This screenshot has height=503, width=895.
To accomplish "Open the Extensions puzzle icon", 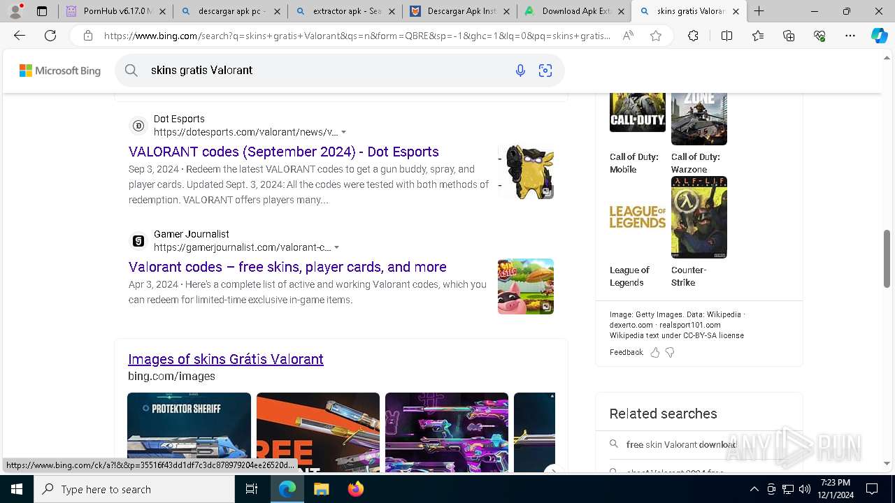I will pos(693,36).
